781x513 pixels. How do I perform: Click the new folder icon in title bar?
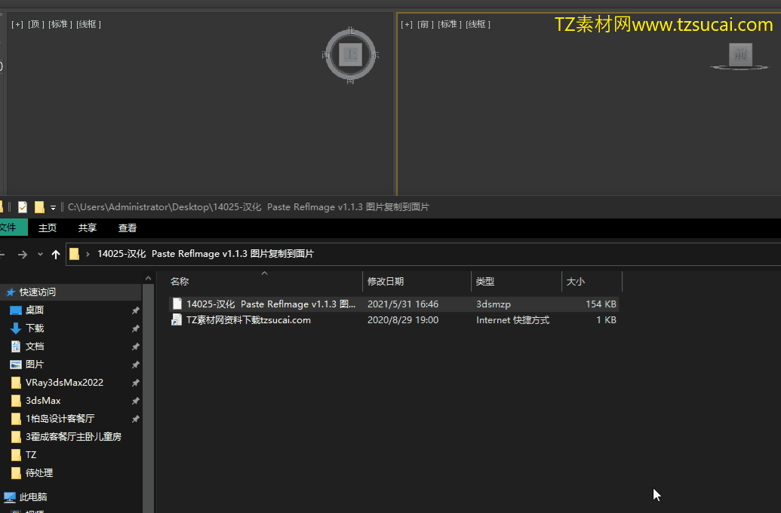click(39, 207)
